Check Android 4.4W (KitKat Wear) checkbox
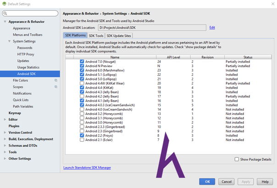This screenshot has width=277, height=188. click(82, 83)
